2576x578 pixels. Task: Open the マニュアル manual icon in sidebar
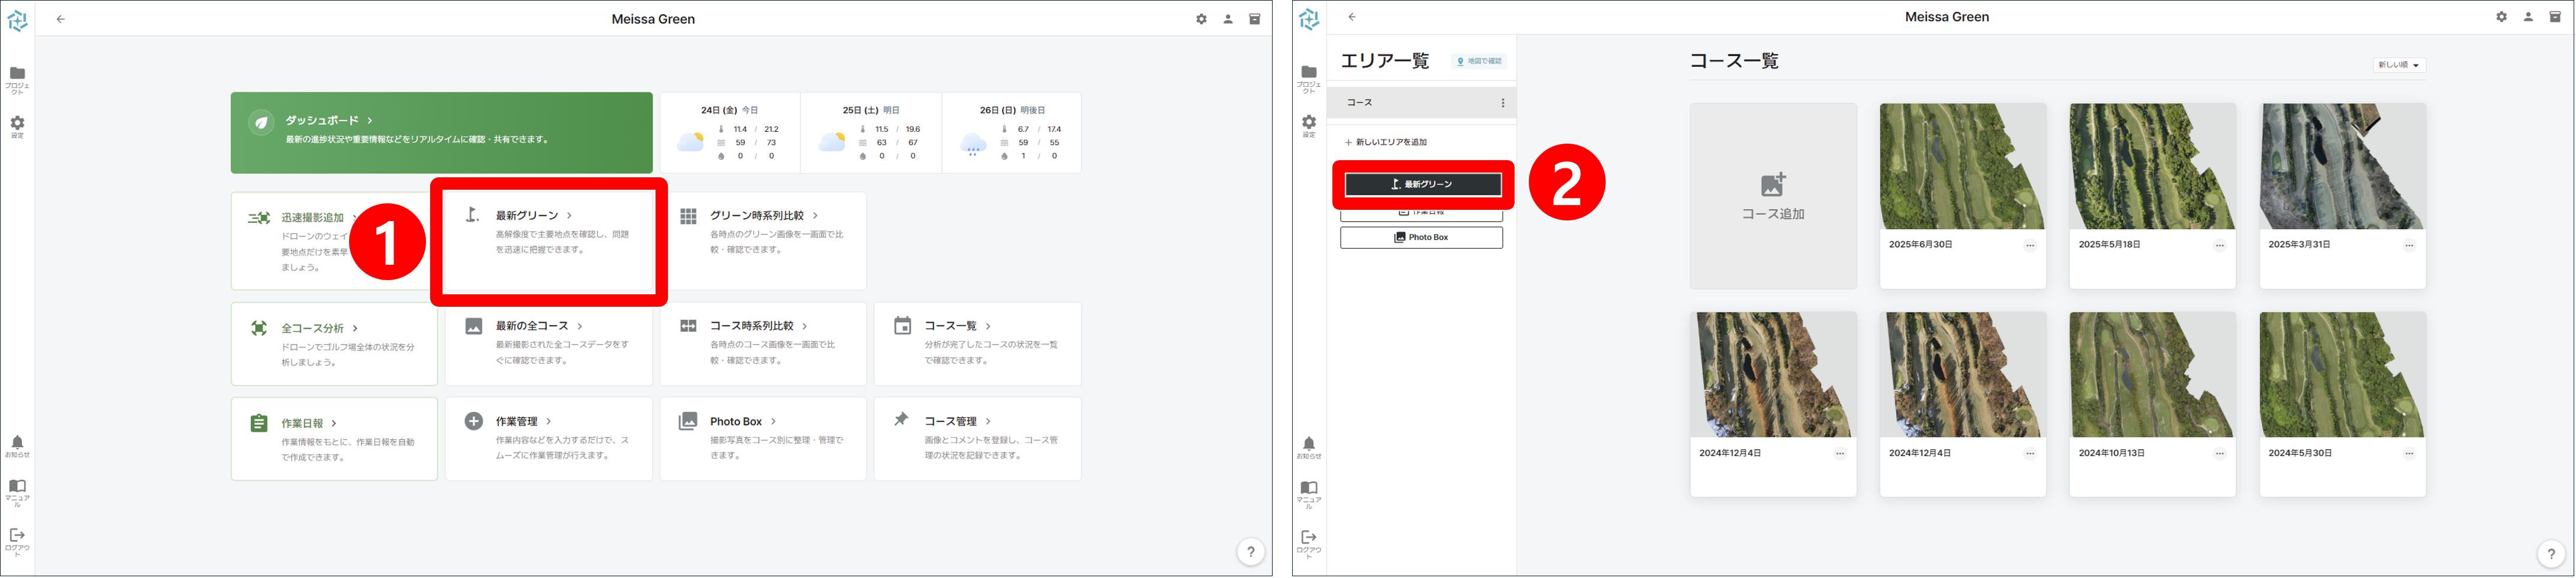tap(18, 488)
